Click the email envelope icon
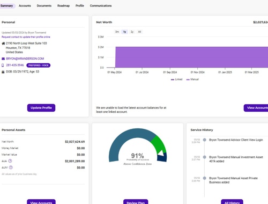Viewport: 268px width, 204px height. 3,59
